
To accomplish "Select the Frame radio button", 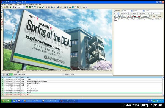I will click(x=156, y=16).
